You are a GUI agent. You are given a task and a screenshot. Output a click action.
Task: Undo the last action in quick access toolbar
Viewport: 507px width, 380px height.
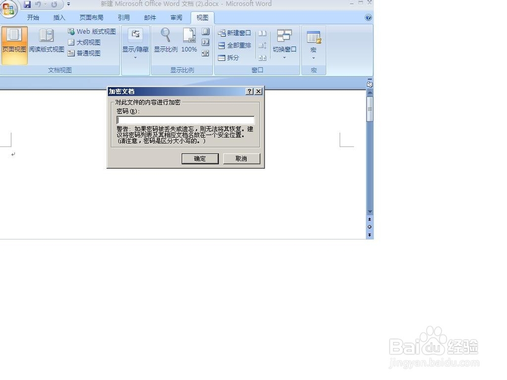pos(38,4)
